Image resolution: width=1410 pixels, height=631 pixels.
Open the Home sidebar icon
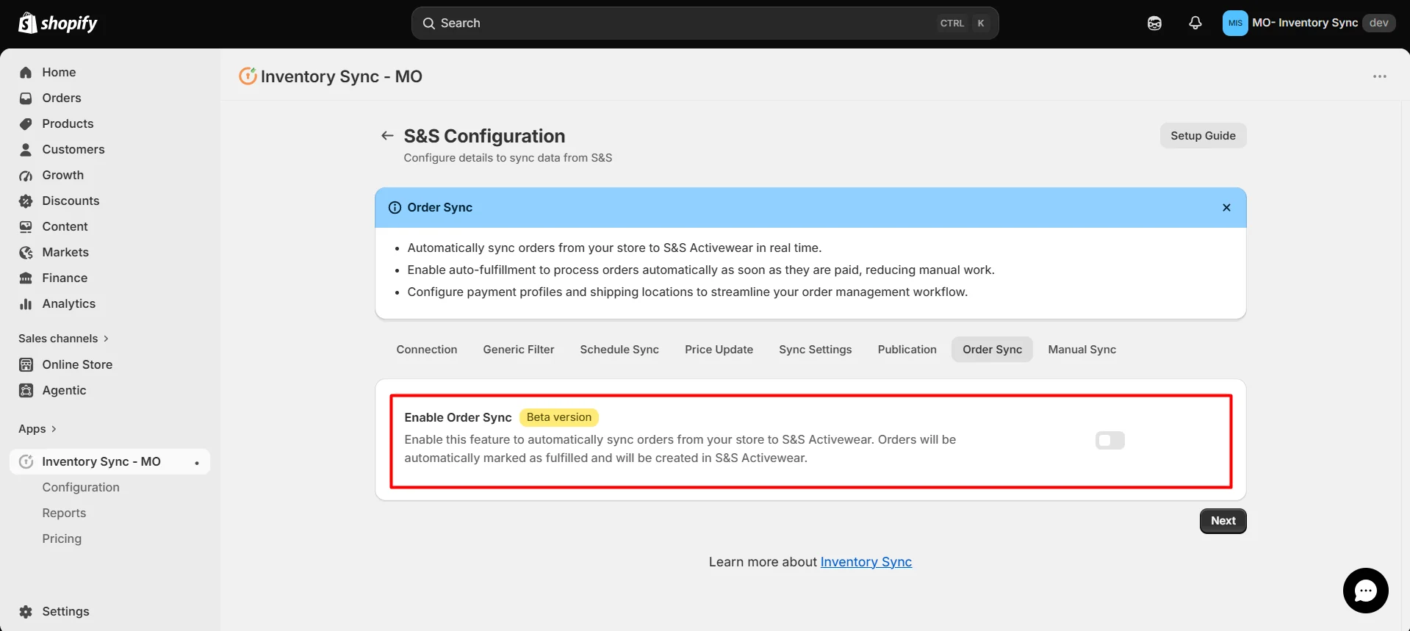point(26,72)
